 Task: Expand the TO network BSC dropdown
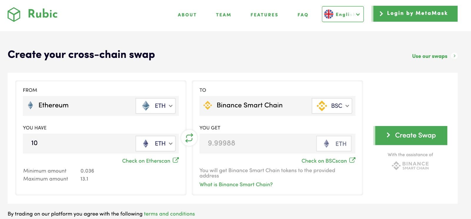click(x=332, y=106)
